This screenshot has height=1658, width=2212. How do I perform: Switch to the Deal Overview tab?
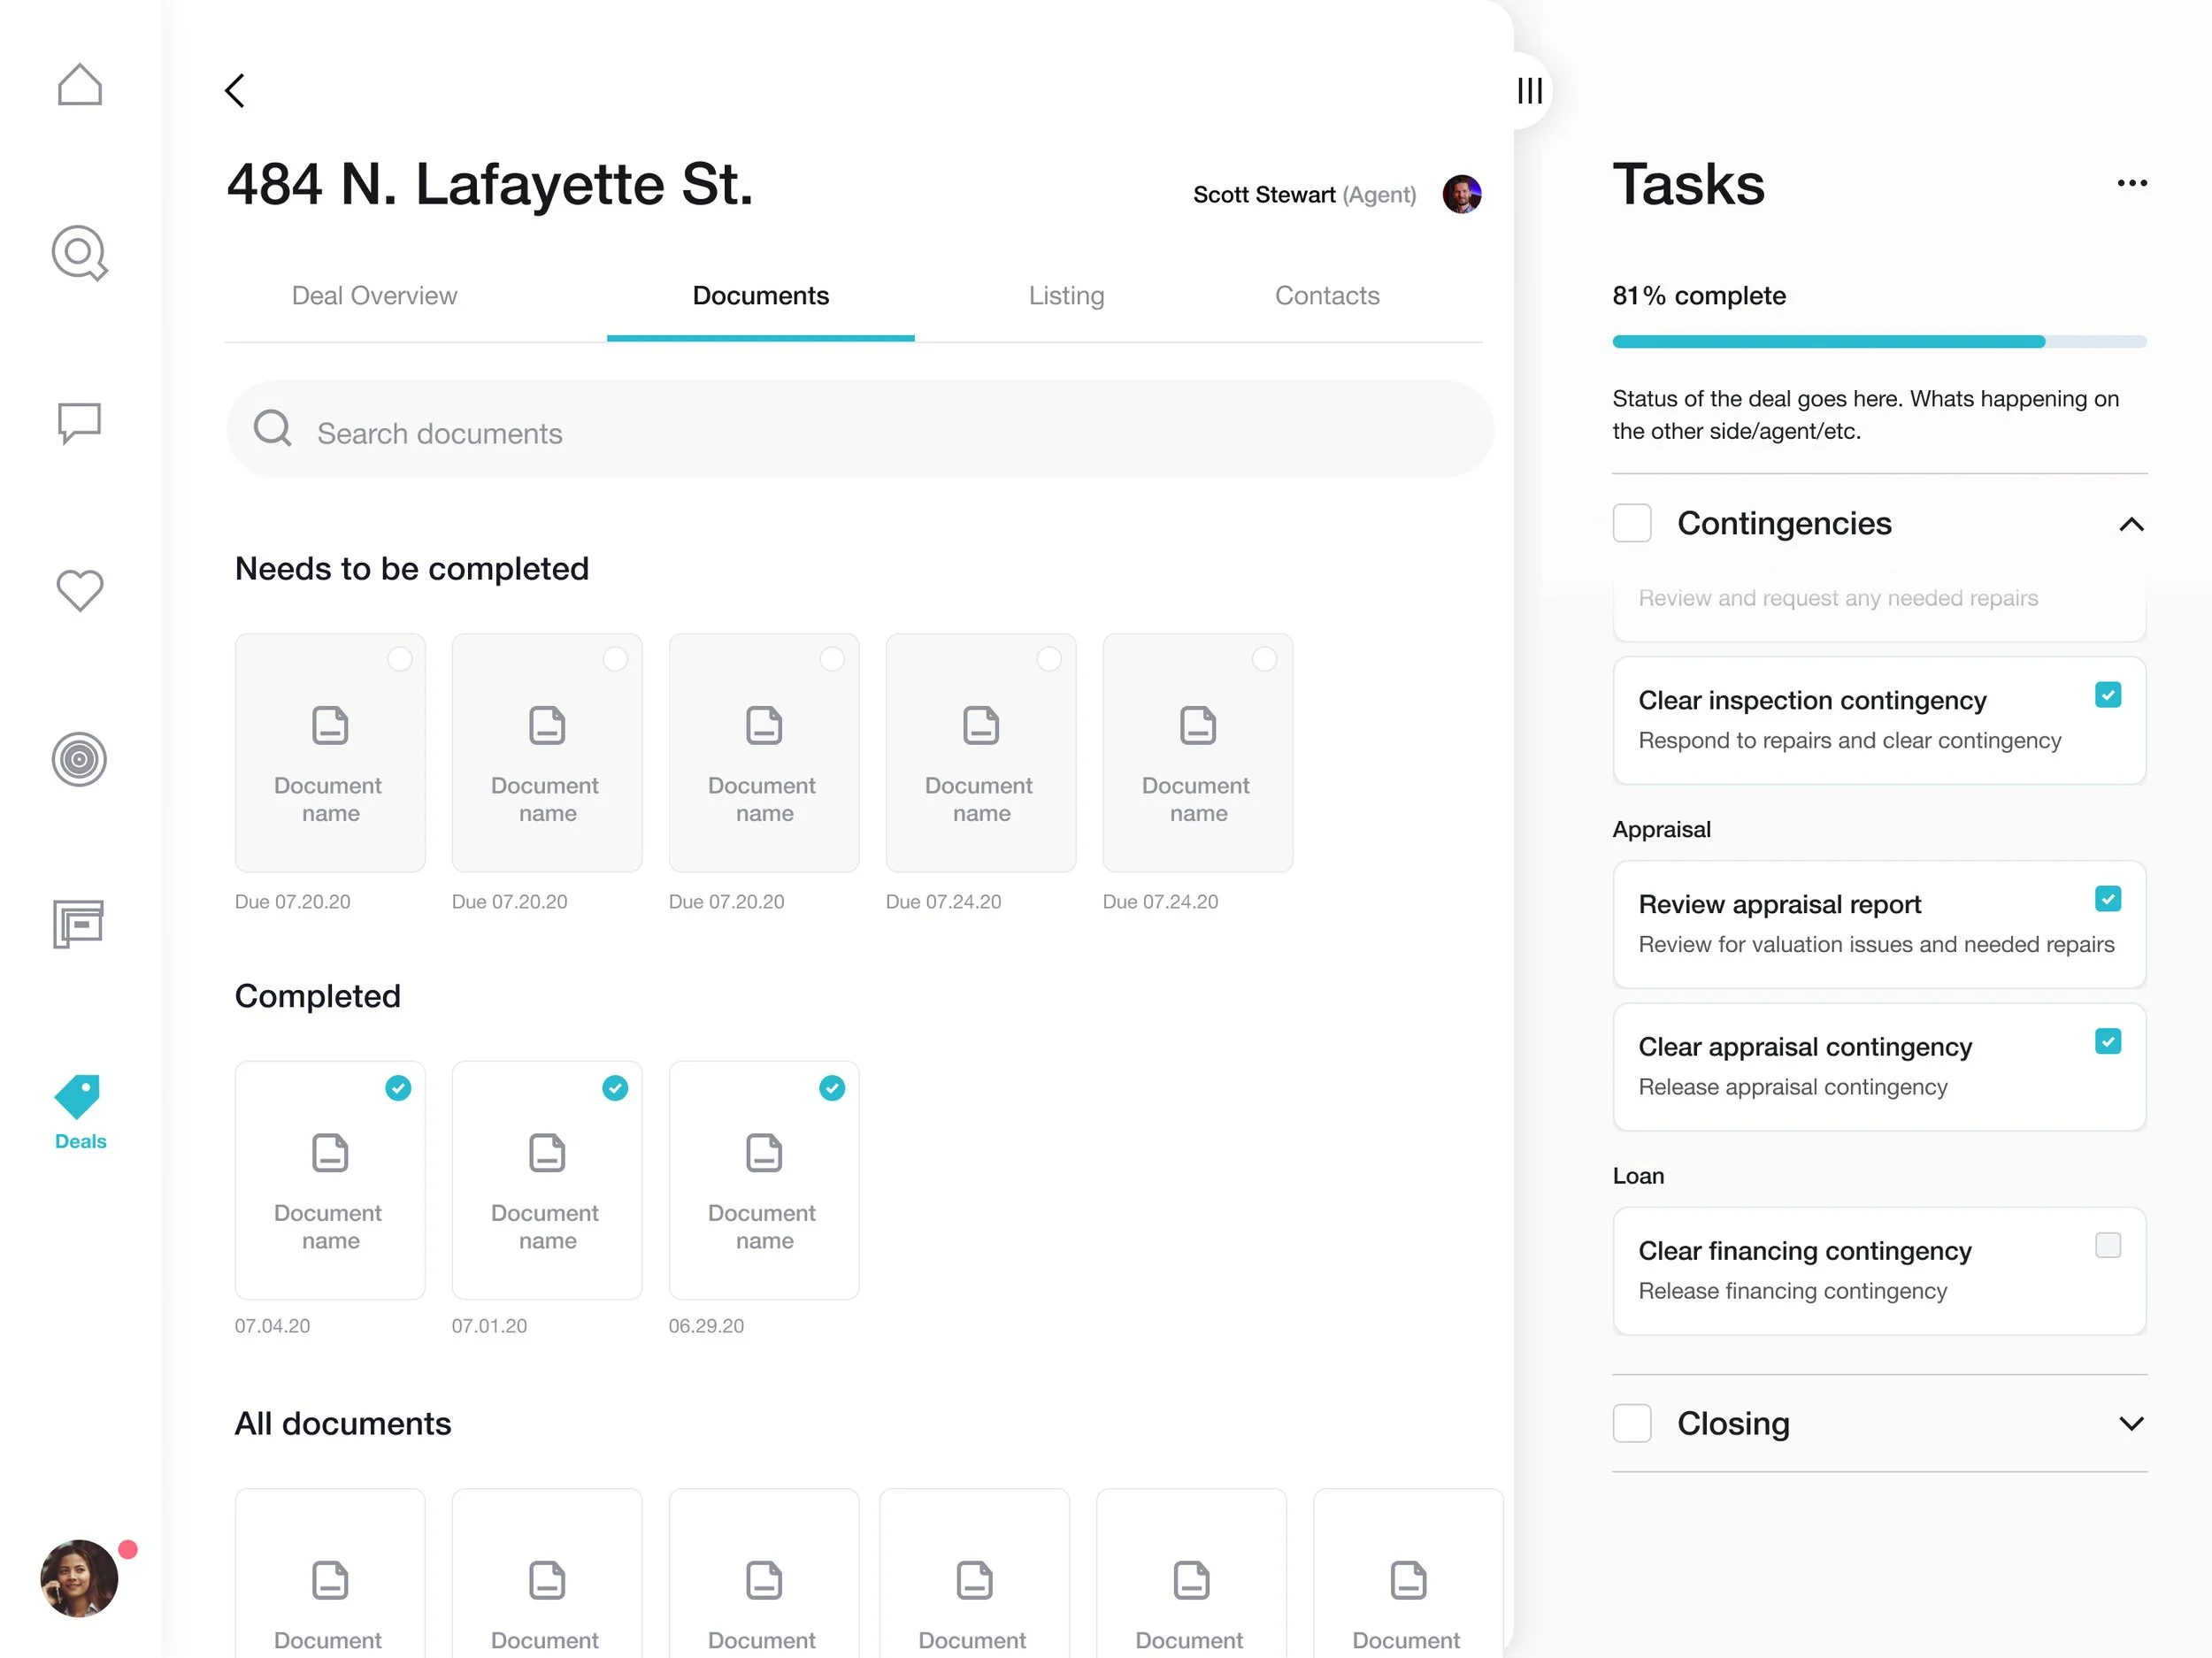pos(374,296)
